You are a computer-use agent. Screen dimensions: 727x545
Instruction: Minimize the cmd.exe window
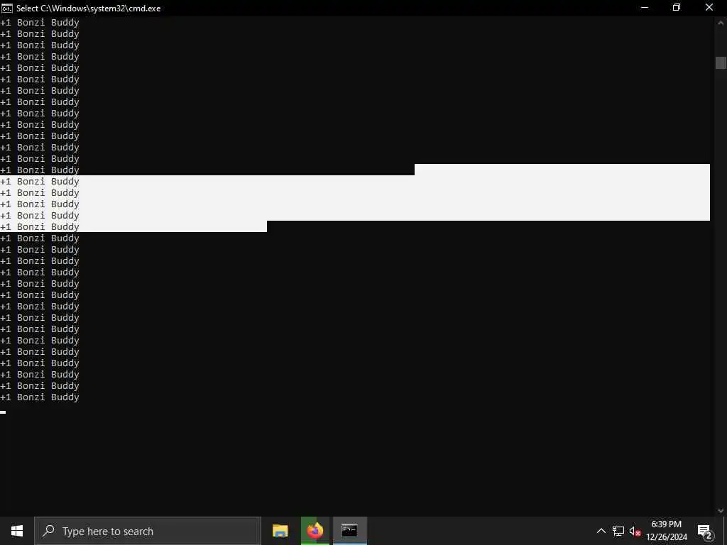[x=645, y=7]
